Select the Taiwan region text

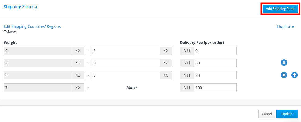coord(10,32)
